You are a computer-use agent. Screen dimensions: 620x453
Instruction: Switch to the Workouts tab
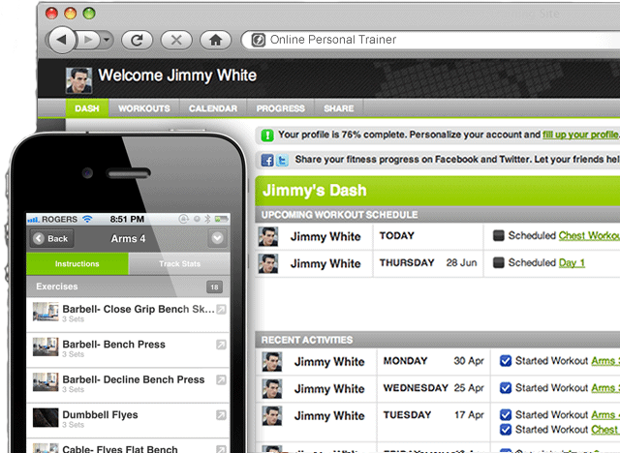(x=144, y=108)
